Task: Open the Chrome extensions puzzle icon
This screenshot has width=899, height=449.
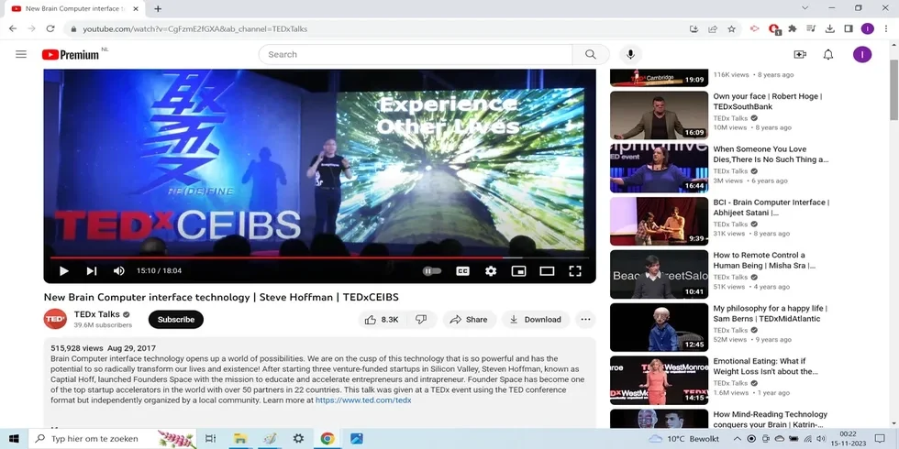Action: pyautogui.click(x=793, y=28)
